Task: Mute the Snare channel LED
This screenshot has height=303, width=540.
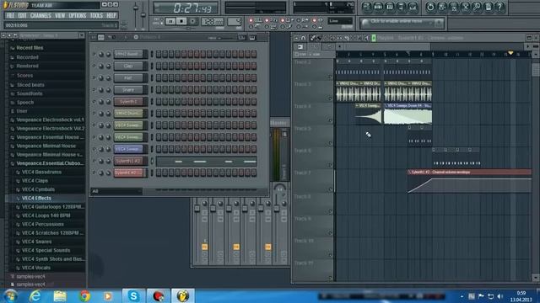Action: click(x=94, y=90)
